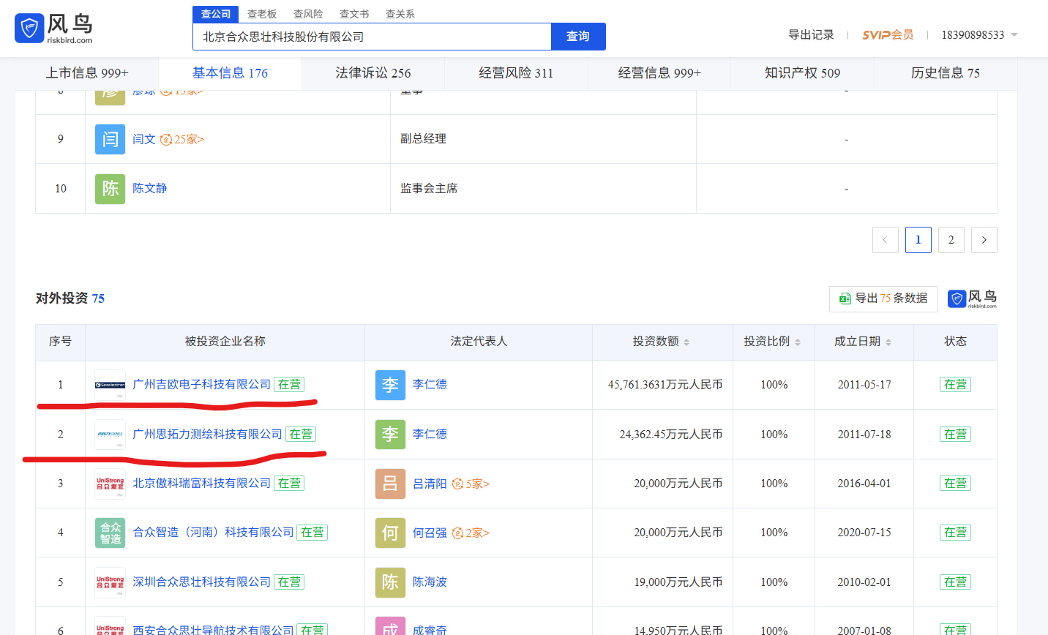The width and height of the screenshot is (1048, 635).
Task: Sort by 成立日期 column arrows
Action: click(x=888, y=342)
